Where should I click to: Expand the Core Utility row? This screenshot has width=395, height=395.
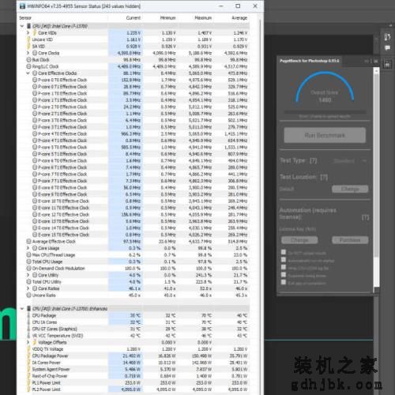pos(28,275)
